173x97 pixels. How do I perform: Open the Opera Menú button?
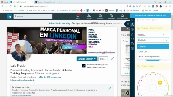[x=5, y=2]
